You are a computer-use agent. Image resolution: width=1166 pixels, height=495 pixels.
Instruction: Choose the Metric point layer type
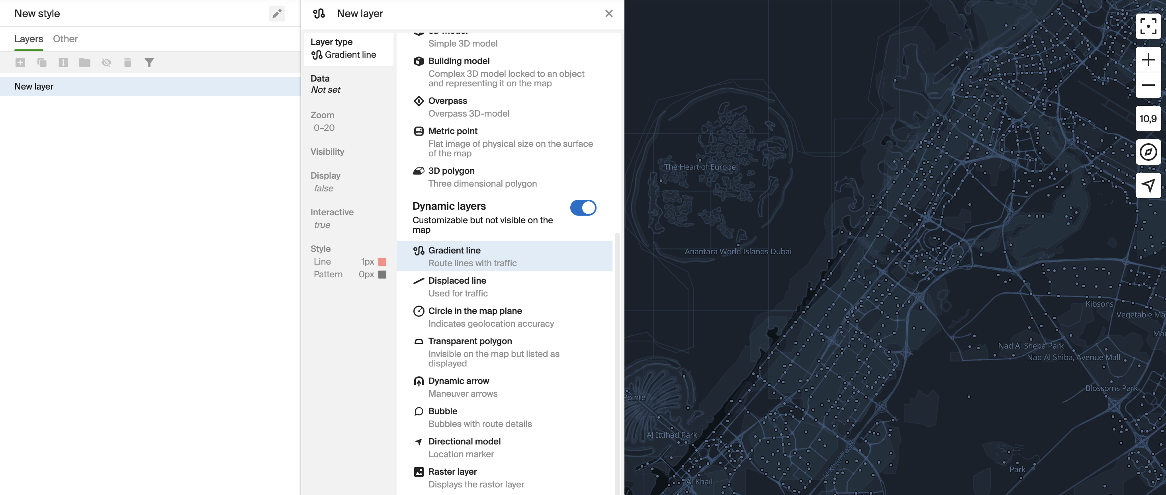point(504,142)
